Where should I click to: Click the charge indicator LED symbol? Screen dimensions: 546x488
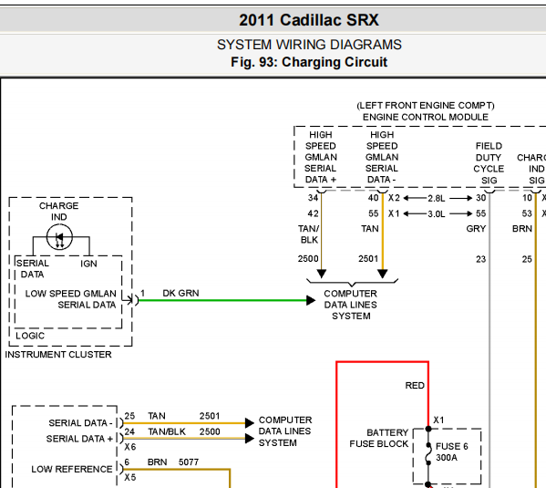59,237
